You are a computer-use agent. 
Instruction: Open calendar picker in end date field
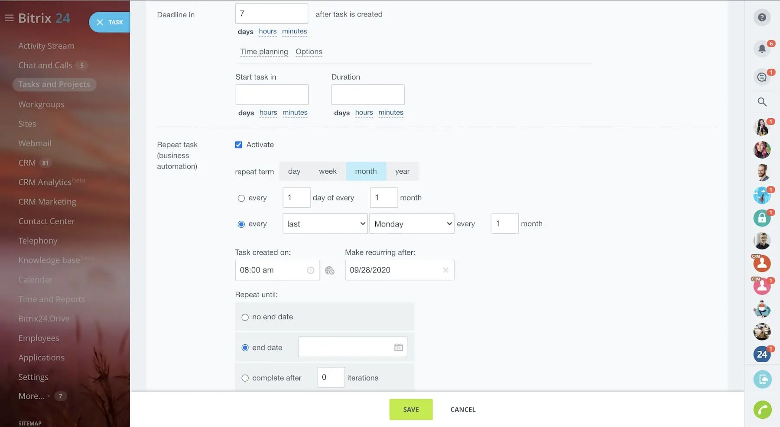[x=398, y=347]
